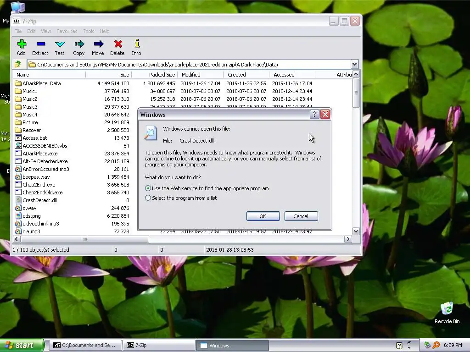Click the horizontal scrollbar thumb

[x=85, y=239]
